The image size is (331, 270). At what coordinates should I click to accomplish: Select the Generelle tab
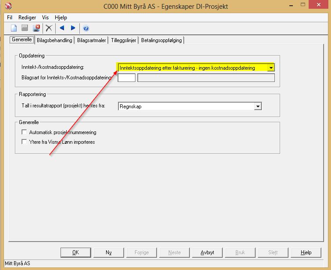coord(22,40)
